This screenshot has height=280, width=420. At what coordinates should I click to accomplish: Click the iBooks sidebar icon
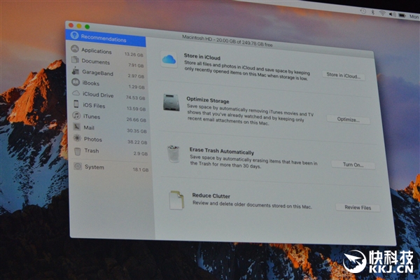[x=76, y=82]
